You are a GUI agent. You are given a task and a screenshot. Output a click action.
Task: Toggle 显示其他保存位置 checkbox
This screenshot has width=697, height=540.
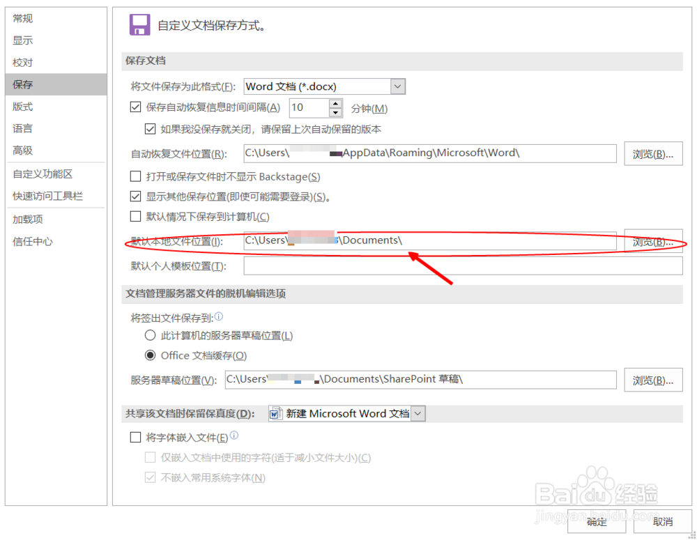click(x=136, y=196)
